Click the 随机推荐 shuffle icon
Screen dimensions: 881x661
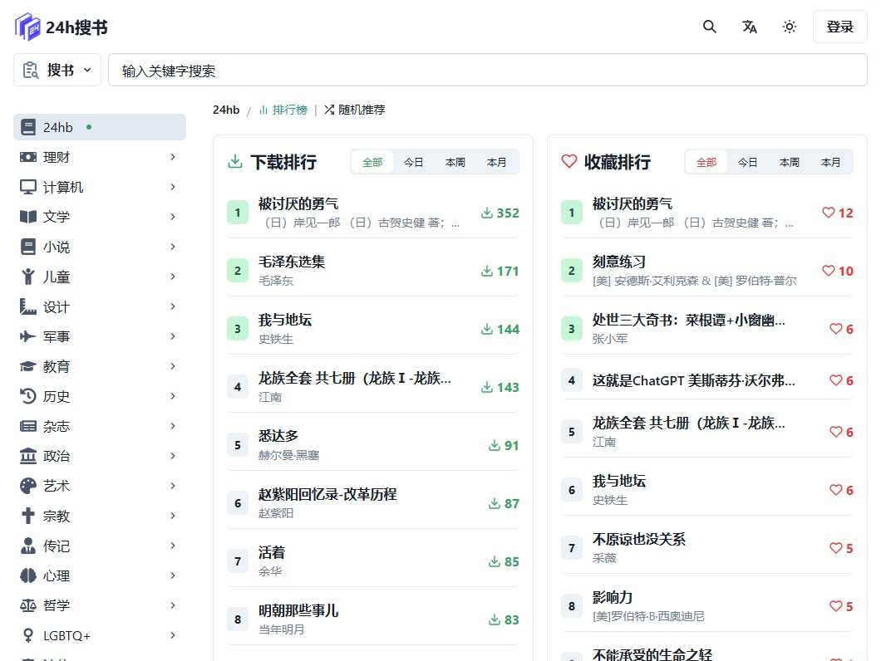coord(331,109)
